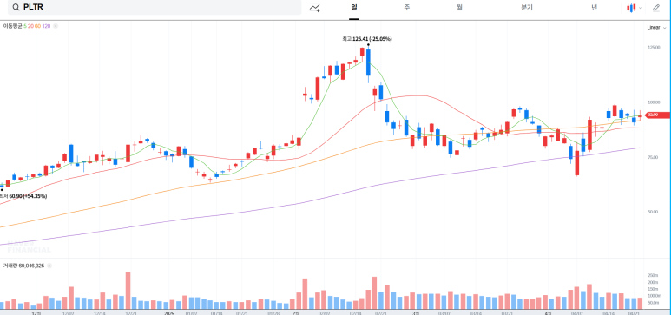Switch to the 분기 (quarterly) tab

(x=527, y=7)
